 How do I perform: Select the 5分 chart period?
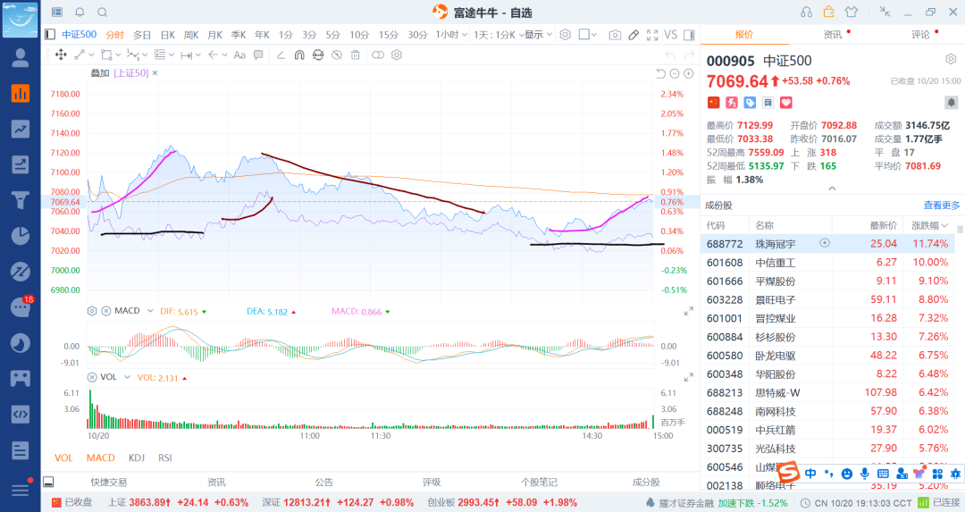[x=333, y=35]
